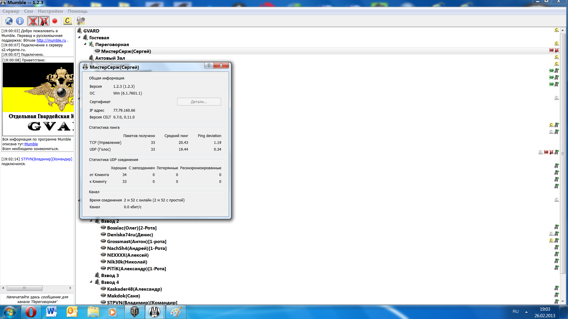568x319 pixels.
Task: Click the Opera browser taskbar icon
Action: pyautogui.click(x=31, y=312)
